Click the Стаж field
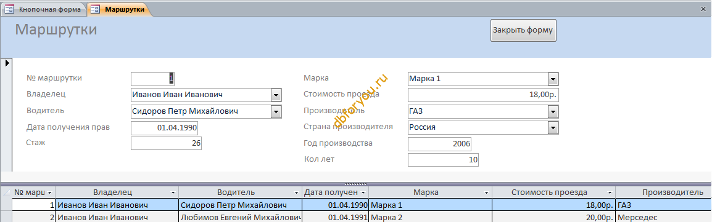 tap(166, 143)
